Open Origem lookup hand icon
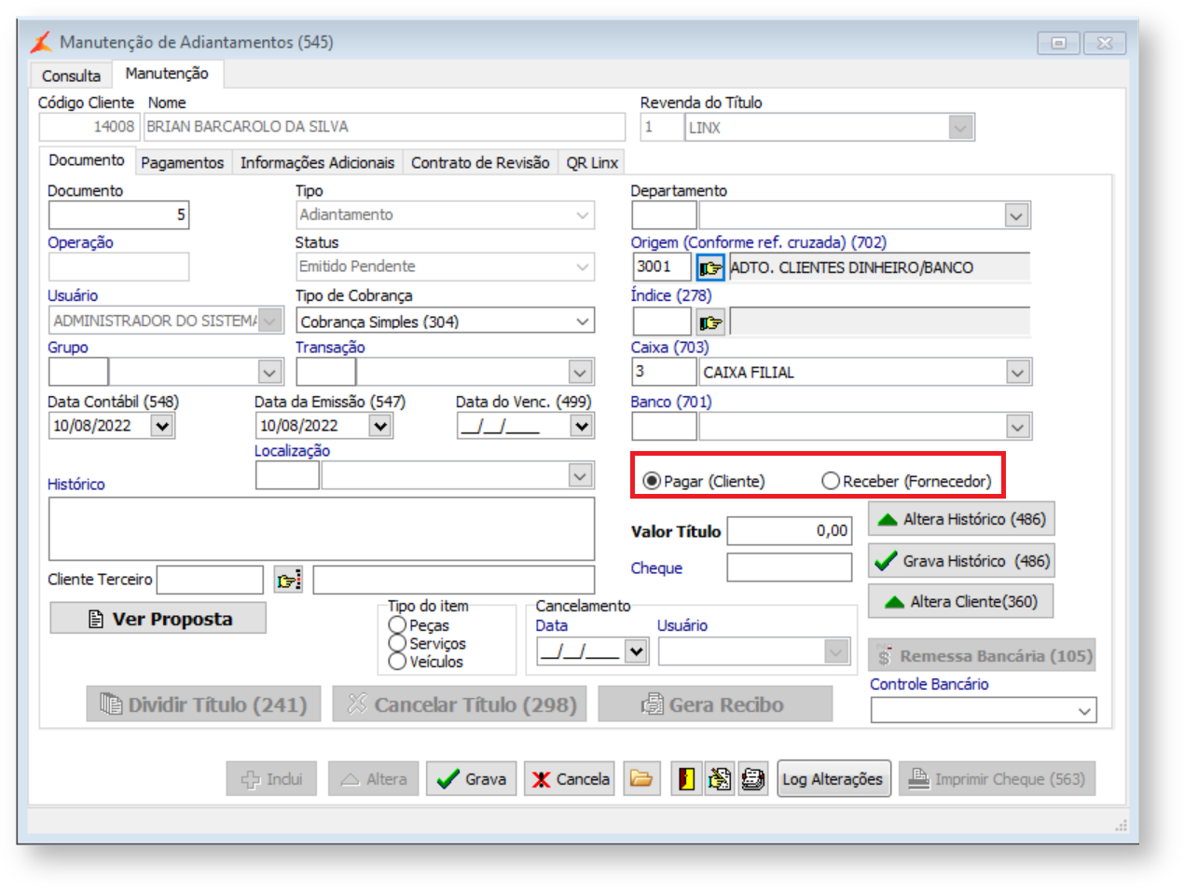 pyautogui.click(x=710, y=268)
